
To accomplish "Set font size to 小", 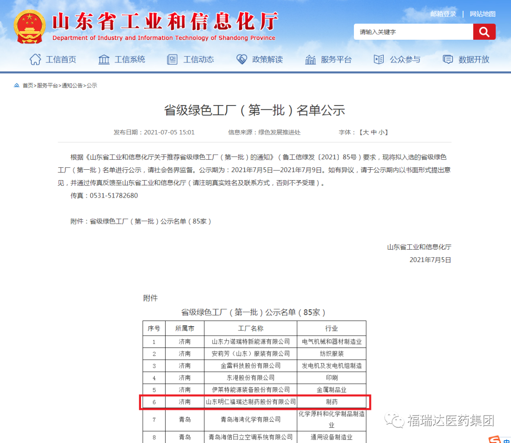I will coord(381,132).
